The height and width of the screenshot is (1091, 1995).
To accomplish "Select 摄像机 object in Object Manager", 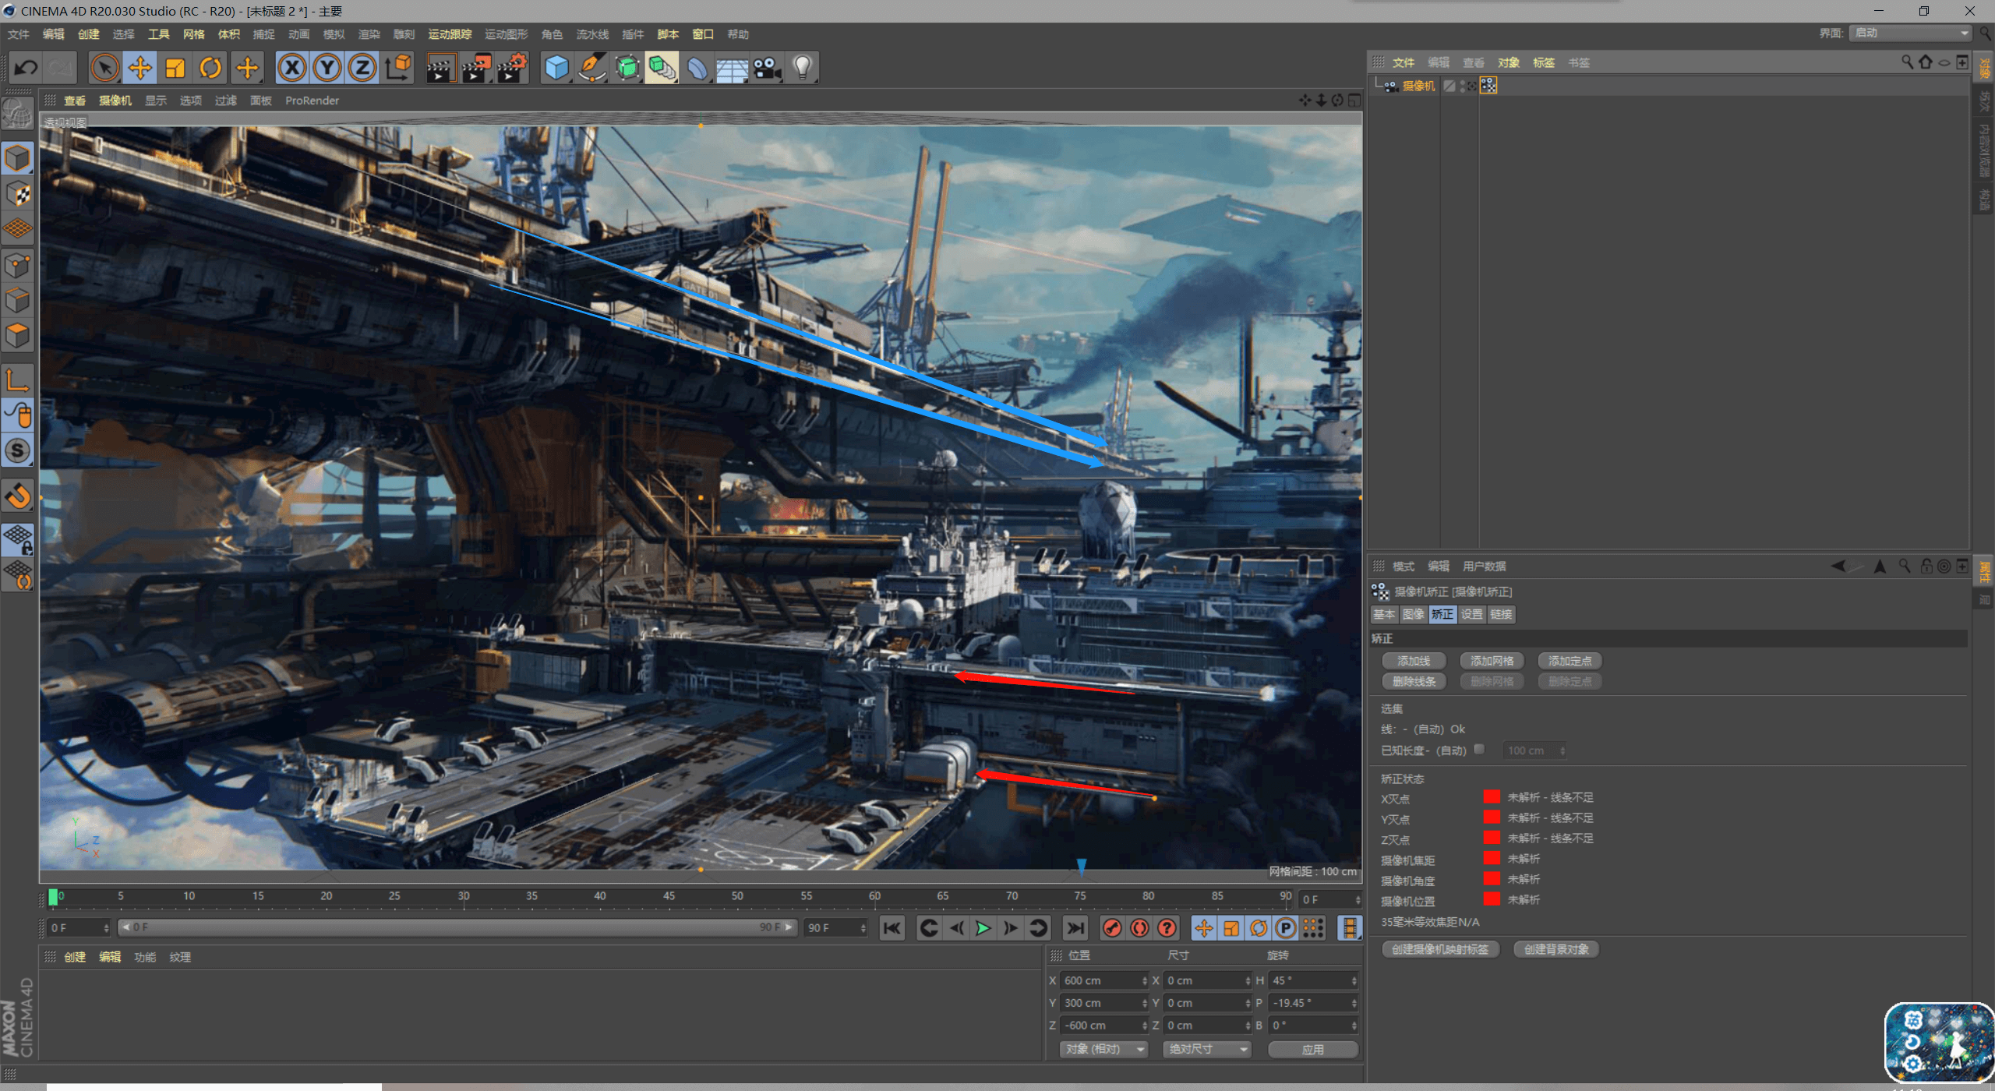I will (x=1418, y=86).
